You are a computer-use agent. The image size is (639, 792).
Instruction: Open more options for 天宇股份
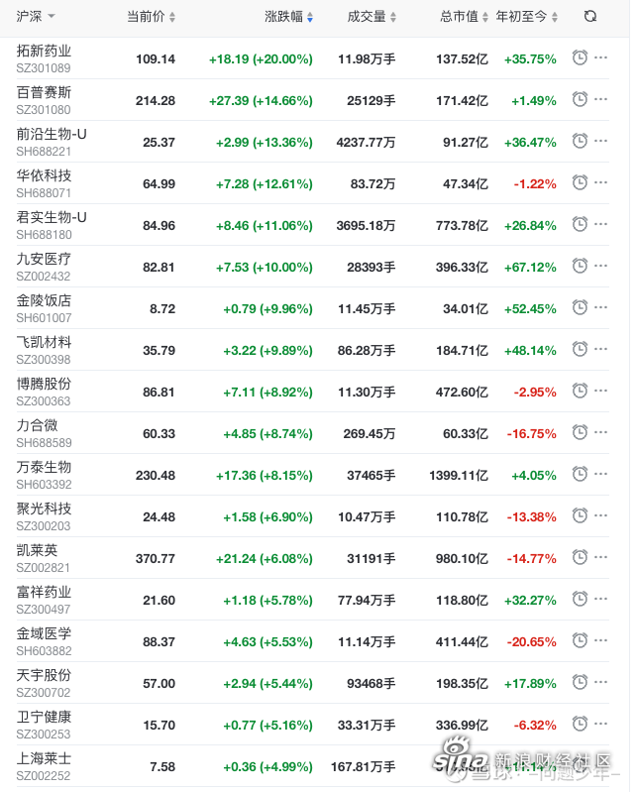coord(600,682)
